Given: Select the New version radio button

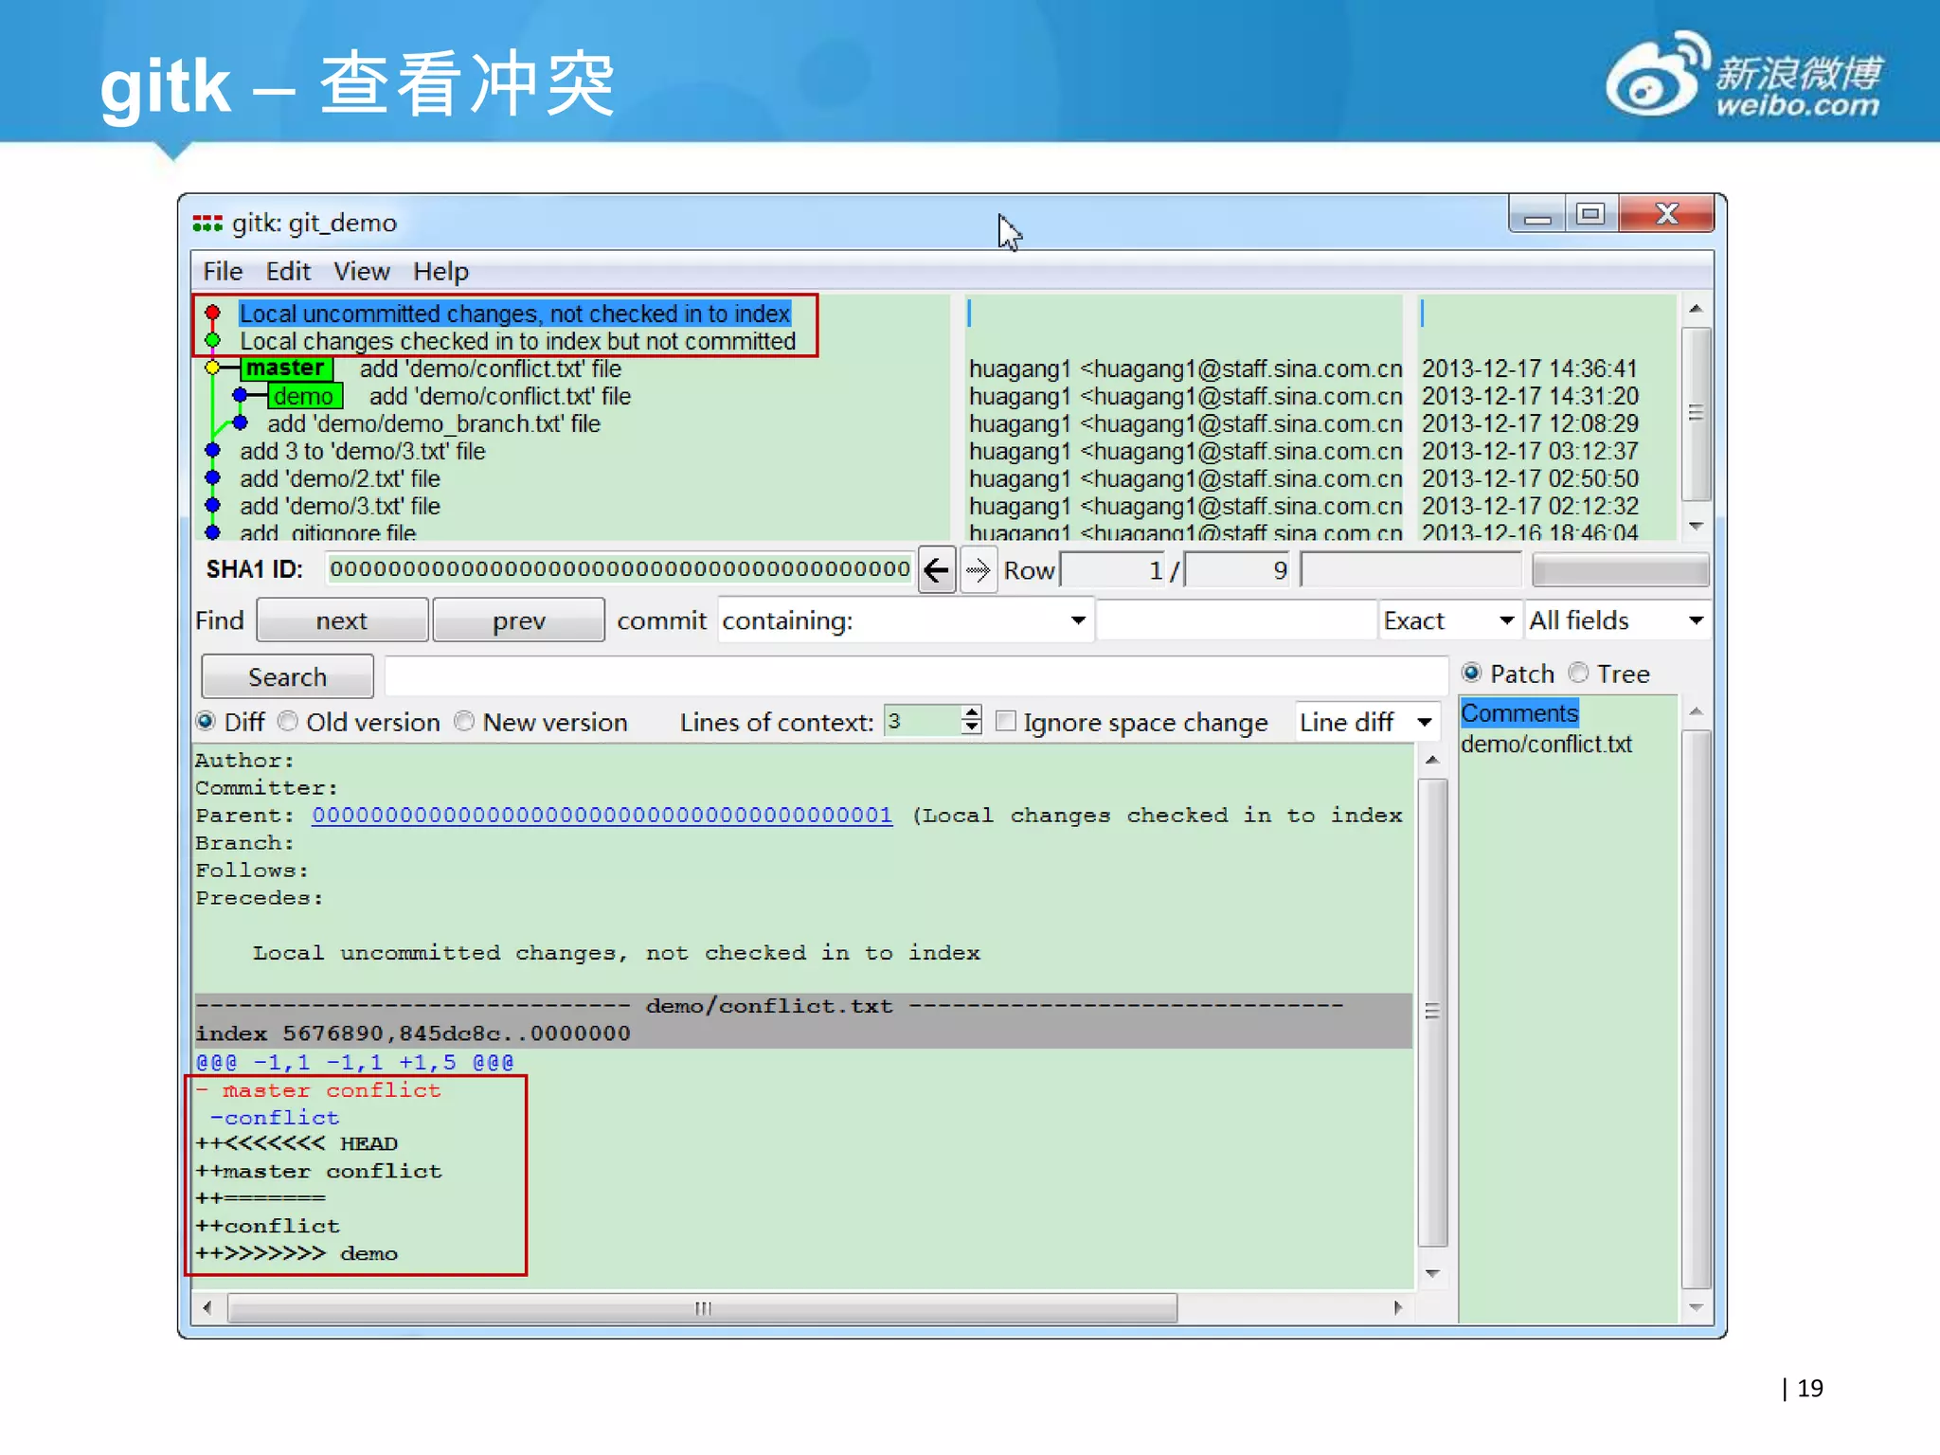Looking at the screenshot, I should [x=464, y=722].
